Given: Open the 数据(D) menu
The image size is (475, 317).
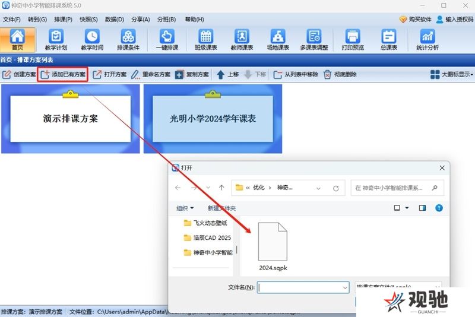Looking at the screenshot, I should (x=115, y=20).
